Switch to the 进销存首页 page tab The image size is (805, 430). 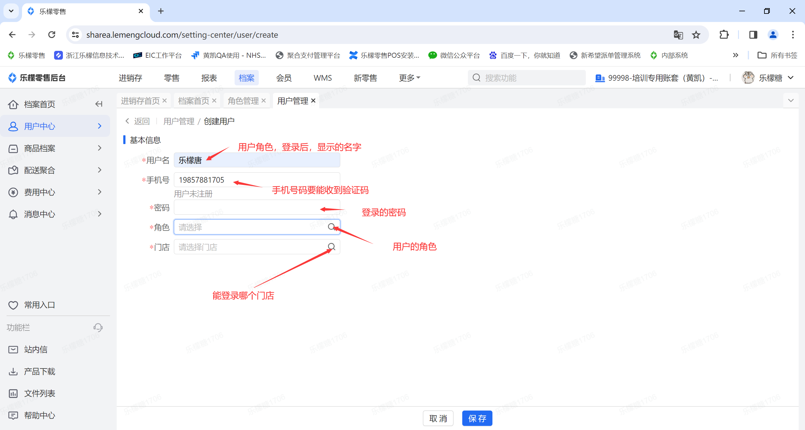140,101
